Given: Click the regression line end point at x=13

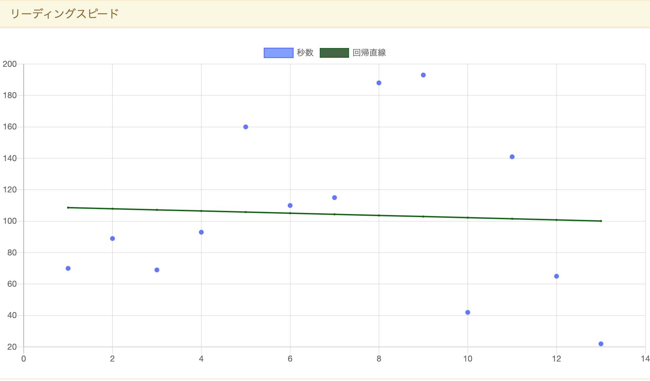Looking at the screenshot, I should pyautogui.click(x=601, y=221).
